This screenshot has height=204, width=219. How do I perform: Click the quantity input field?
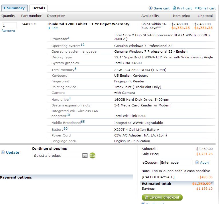(9, 25)
